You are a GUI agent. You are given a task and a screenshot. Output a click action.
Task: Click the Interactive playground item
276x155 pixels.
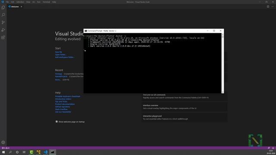tap(184, 118)
